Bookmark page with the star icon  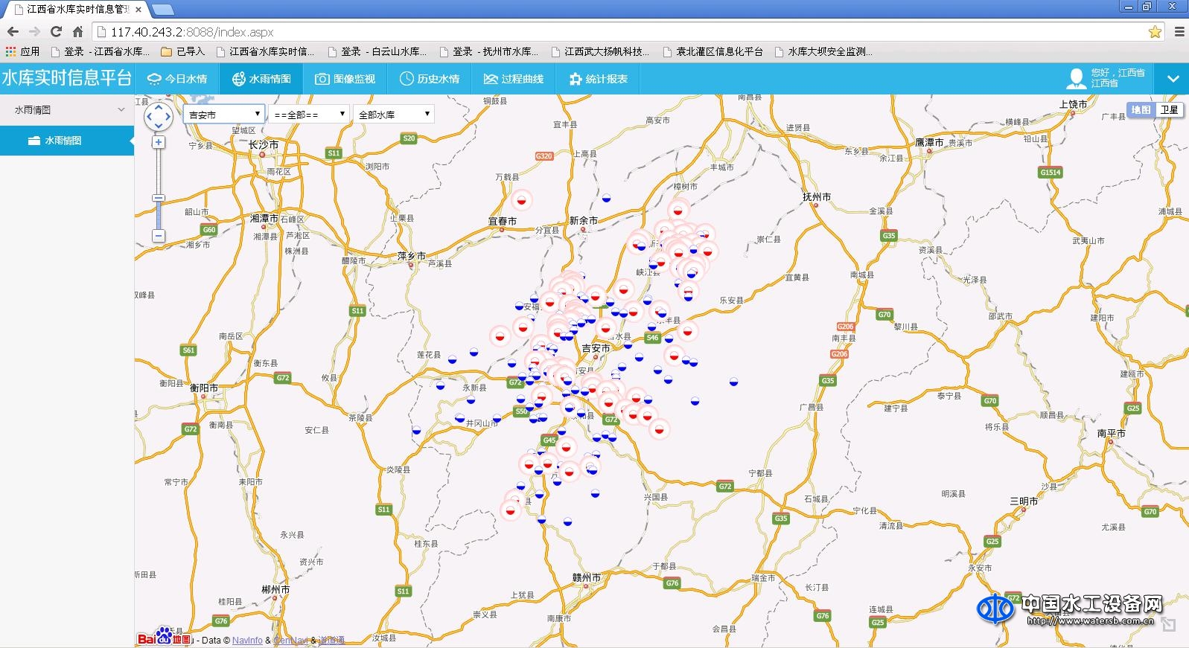click(x=1154, y=31)
